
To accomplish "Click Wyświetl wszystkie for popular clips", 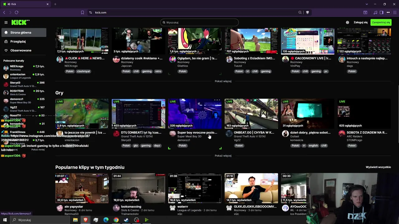I will pyautogui.click(x=378, y=167).
